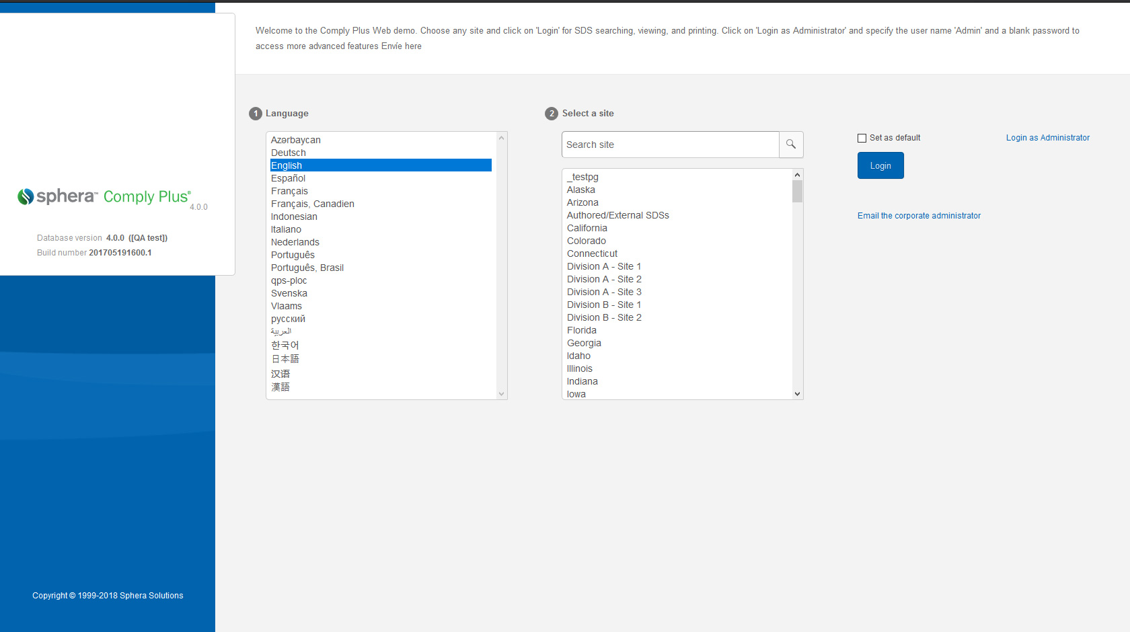
Task: Pick Georgia from site list
Action: 678,343
